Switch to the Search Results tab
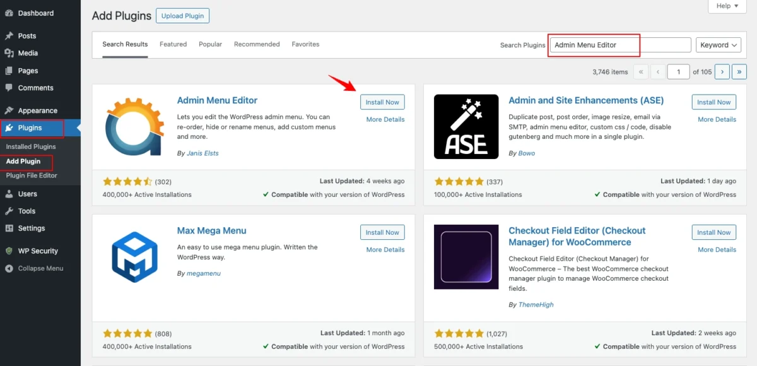 click(125, 44)
